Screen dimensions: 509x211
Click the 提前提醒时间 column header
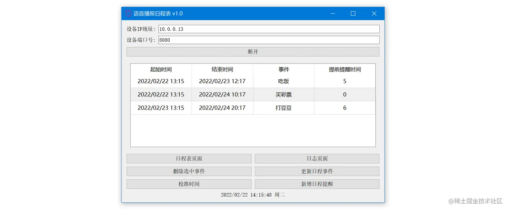coord(345,70)
